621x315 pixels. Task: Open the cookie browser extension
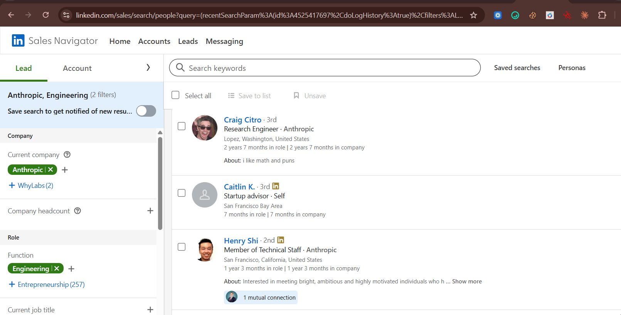pyautogui.click(x=532, y=15)
